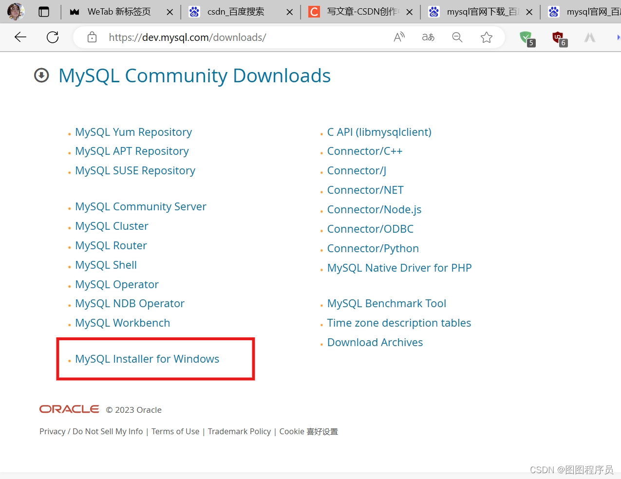Open Cookie 喜好设置 footer link
621x479 pixels.
pos(308,432)
